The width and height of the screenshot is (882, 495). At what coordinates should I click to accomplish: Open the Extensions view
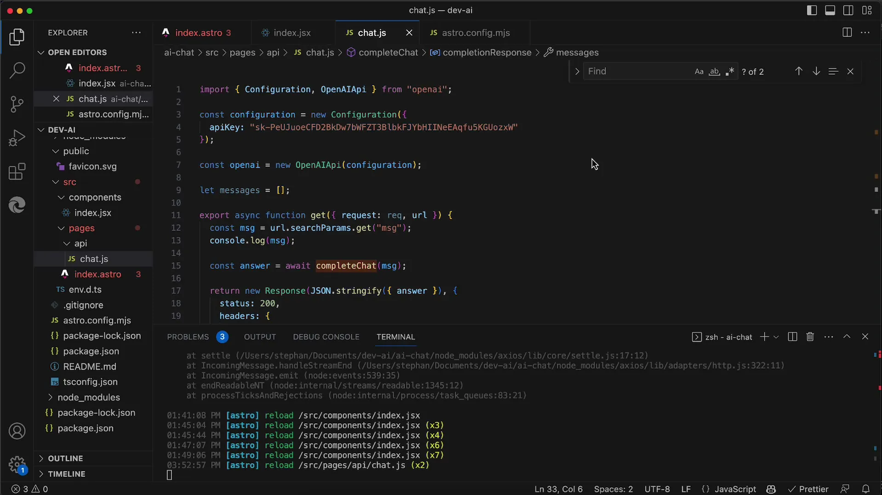17,172
